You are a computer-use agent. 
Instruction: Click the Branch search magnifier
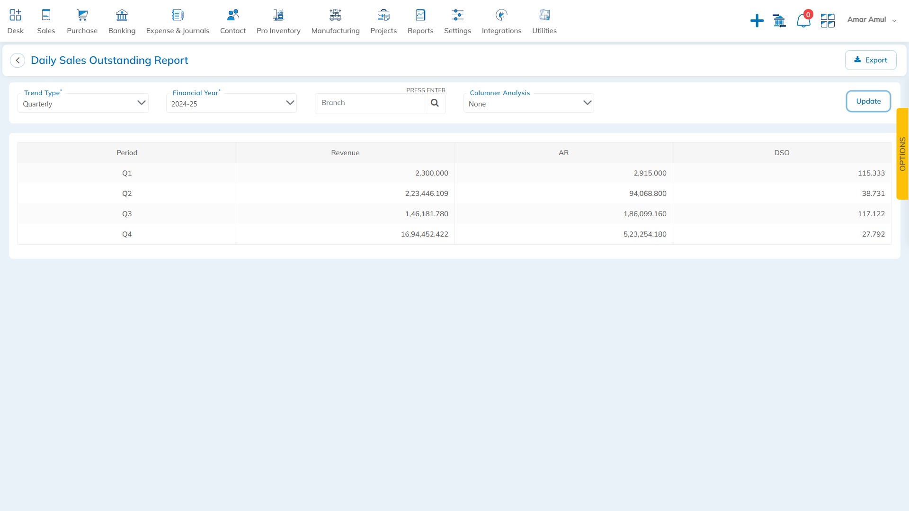tap(435, 103)
